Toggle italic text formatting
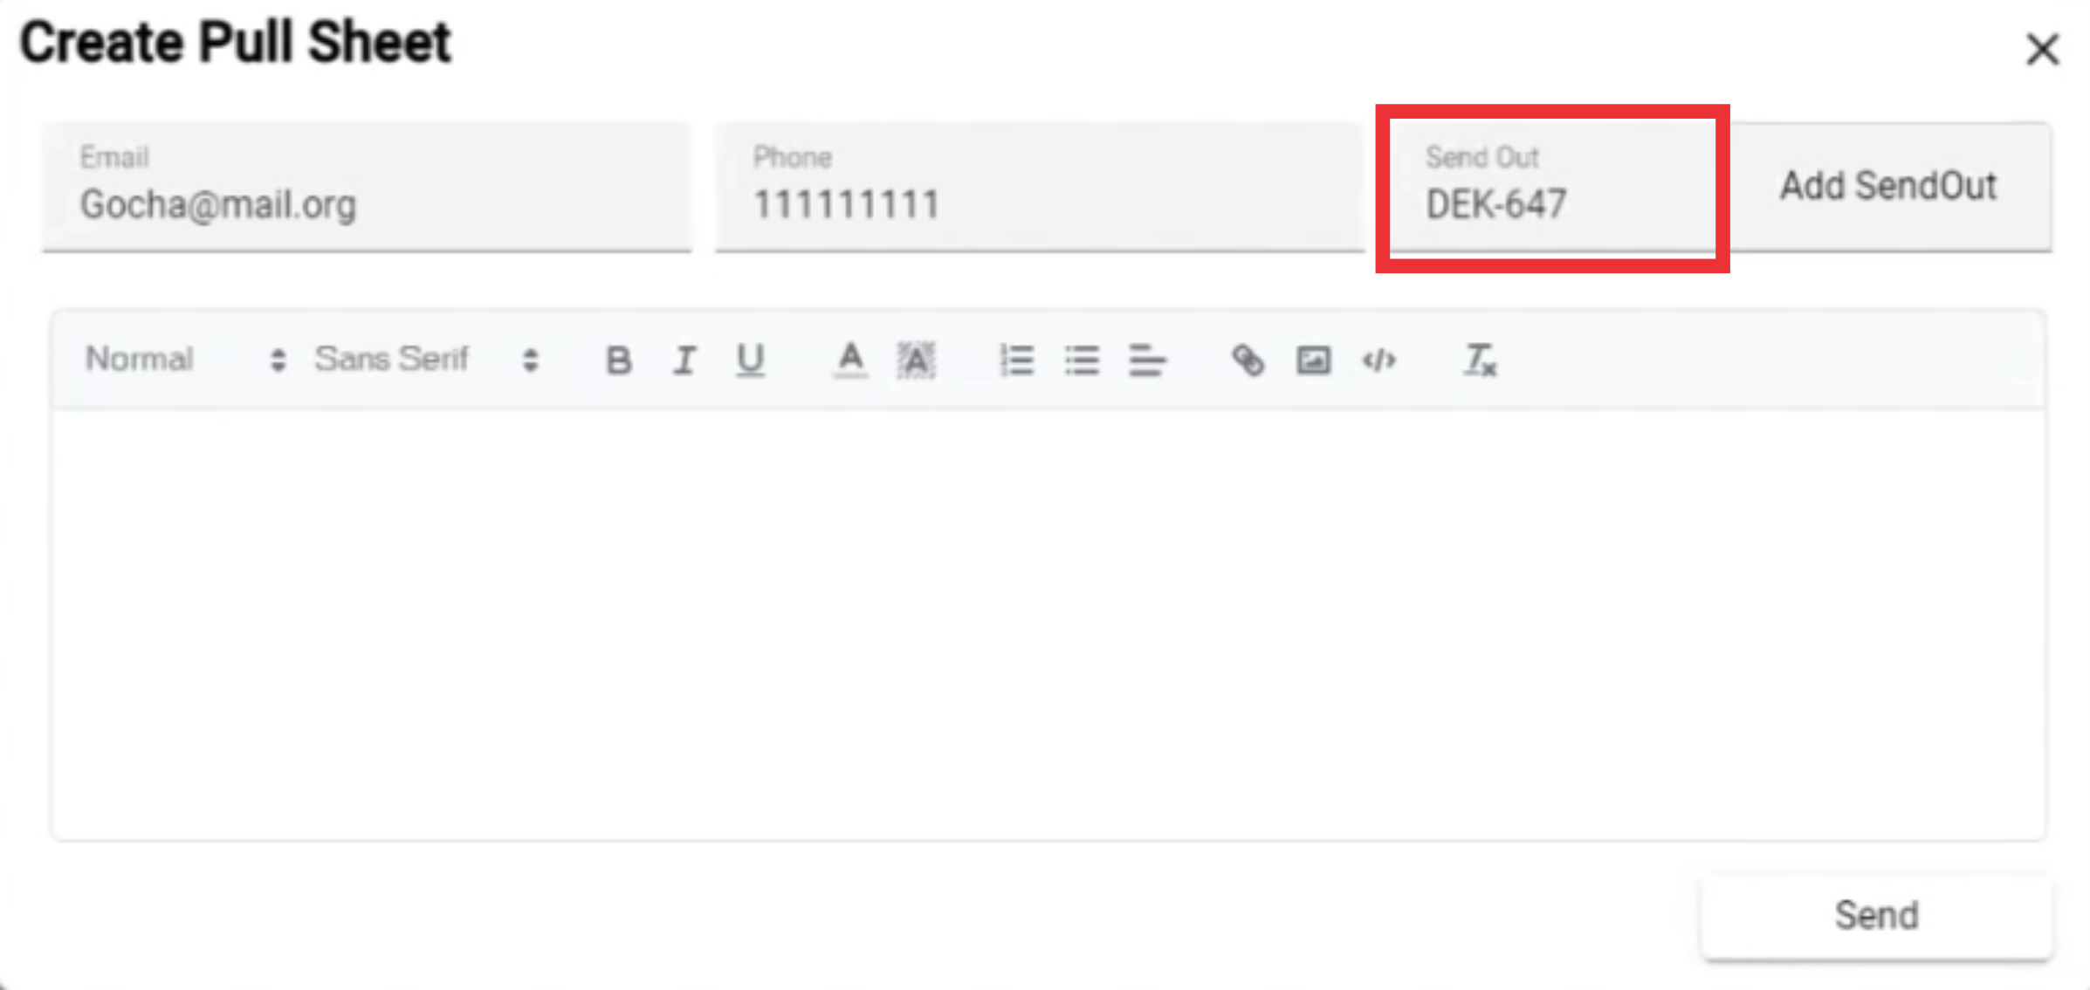2090x990 pixels. pyautogui.click(x=684, y=360)
